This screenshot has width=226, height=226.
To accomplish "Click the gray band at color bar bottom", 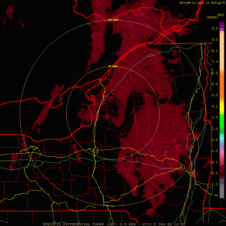I will [222, 188].
